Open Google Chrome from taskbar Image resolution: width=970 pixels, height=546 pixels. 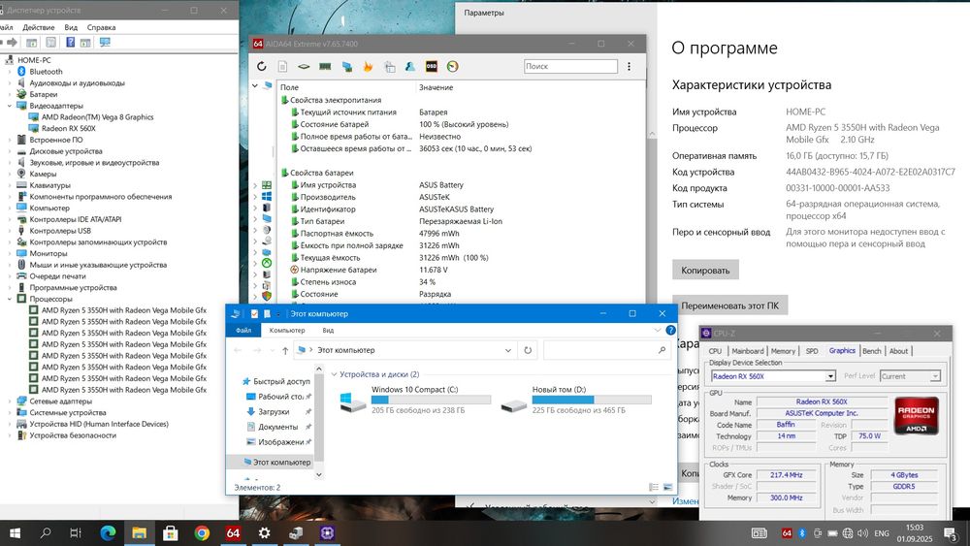click(202, 532)
